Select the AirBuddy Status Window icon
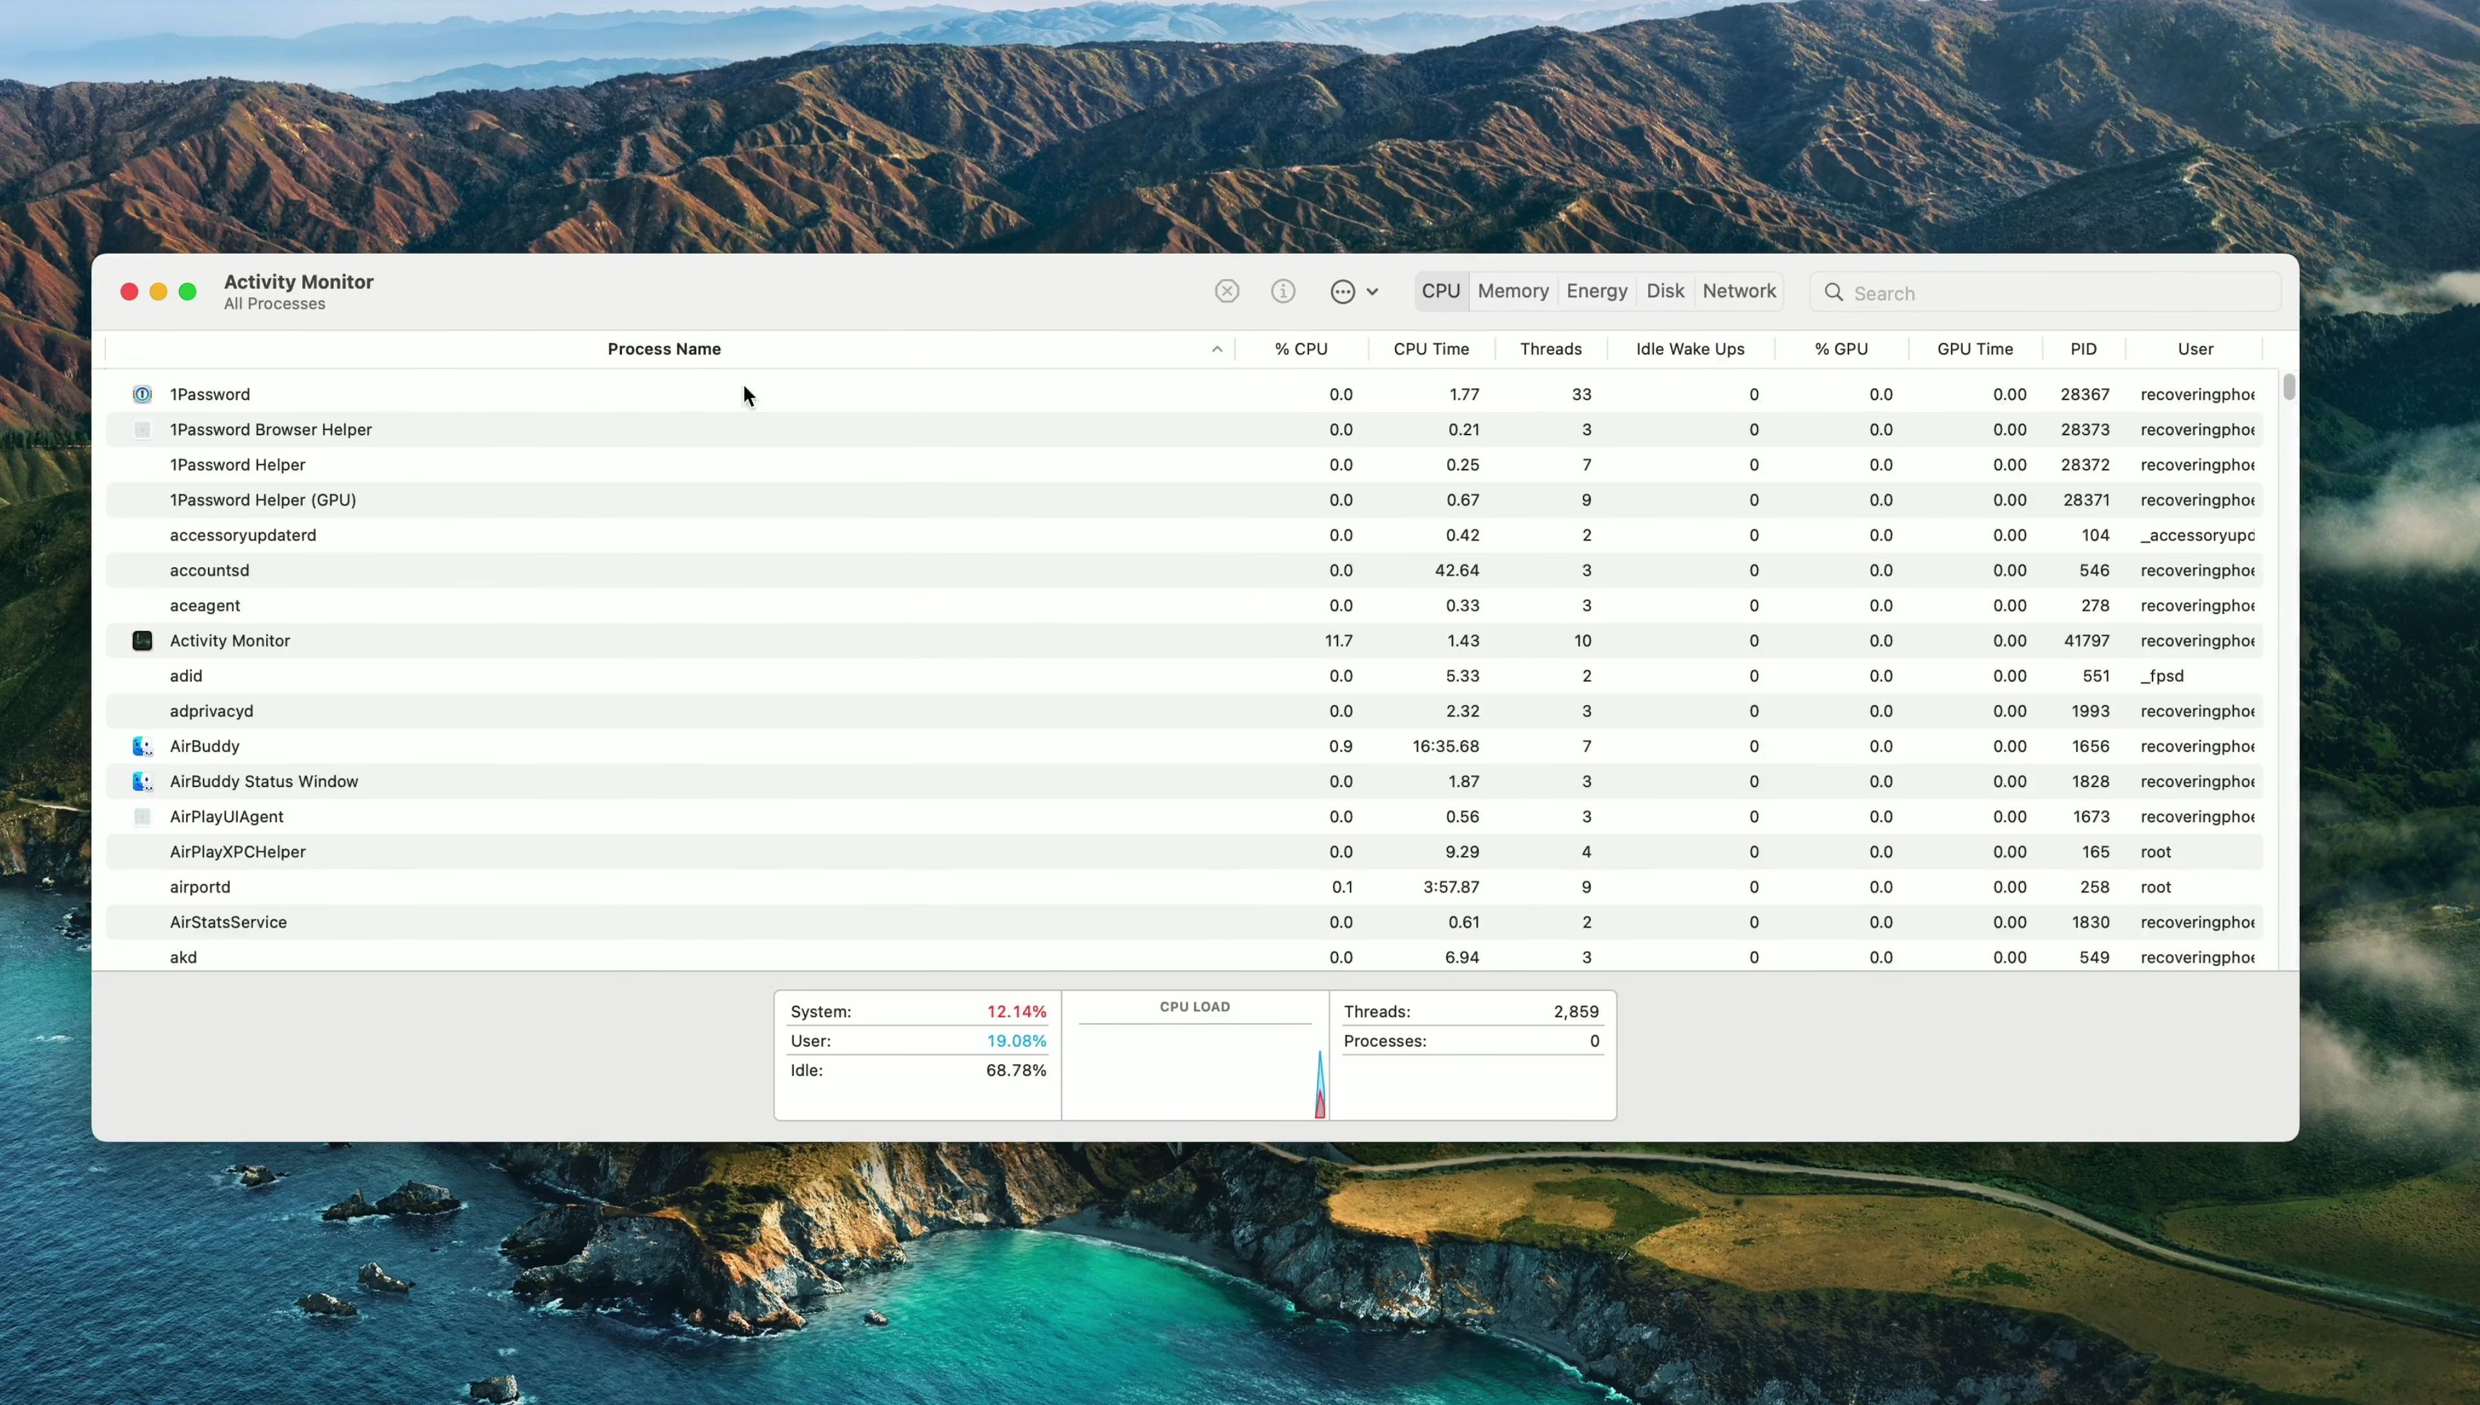The height and width of the screenshot is (1405, 2480). click(x=142, y=782)
